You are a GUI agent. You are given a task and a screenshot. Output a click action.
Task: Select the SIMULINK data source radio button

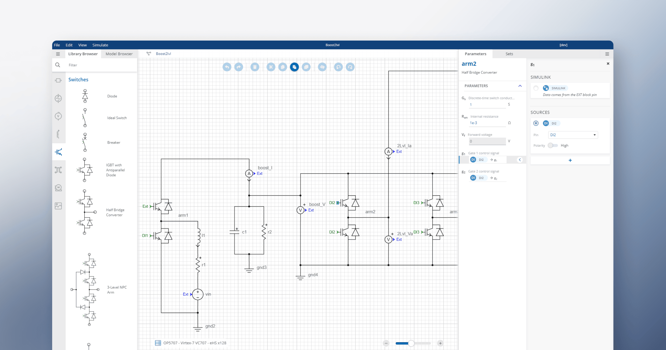click(536, 88)
